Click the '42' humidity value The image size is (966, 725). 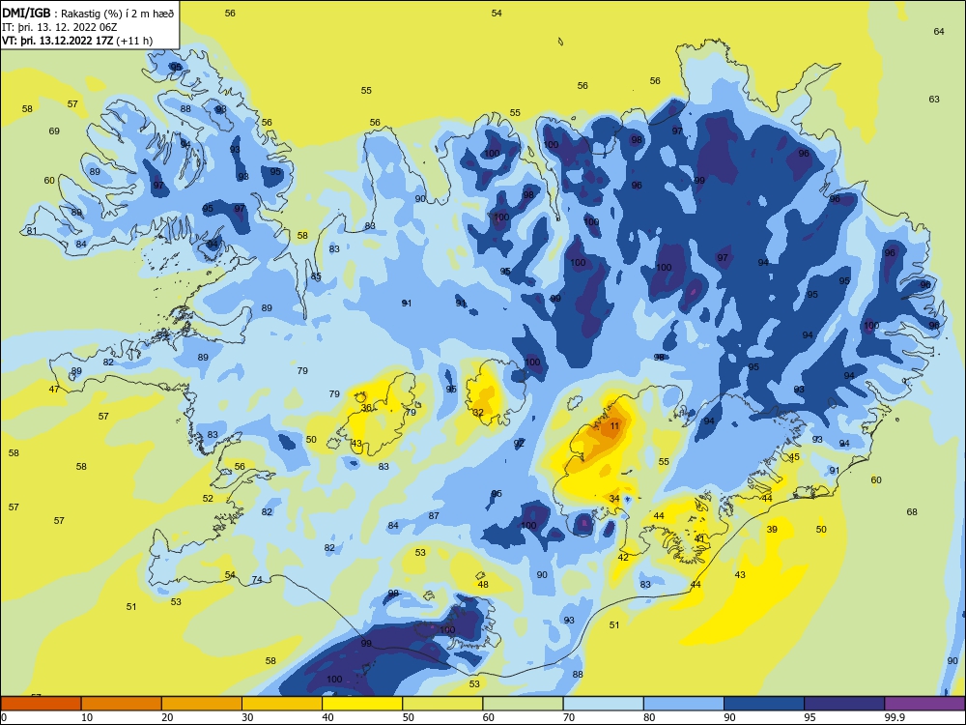coord(623,558)
